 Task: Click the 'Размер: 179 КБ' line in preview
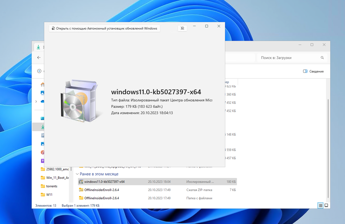click(x=137, y=106)
